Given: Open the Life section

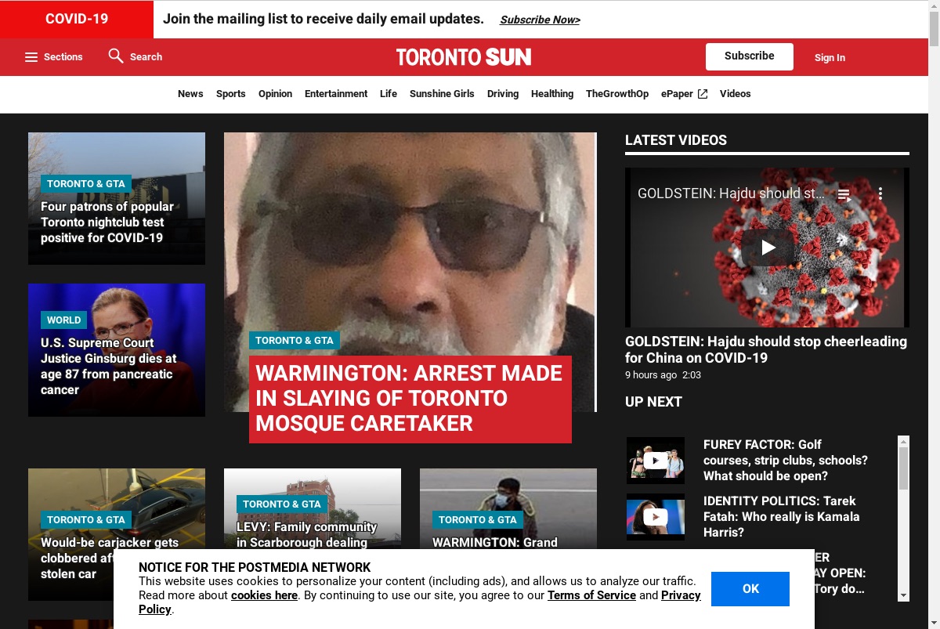Looking at the screenshot, I should tap(389, 94).
